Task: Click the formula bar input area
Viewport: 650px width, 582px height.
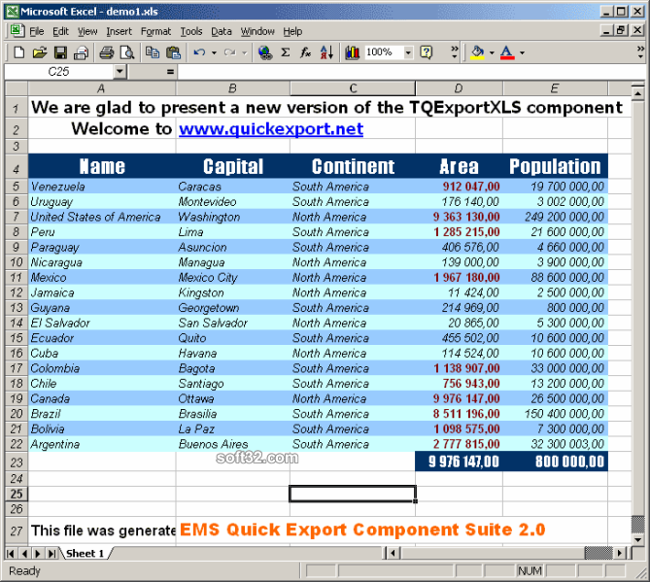Action: (x=410, y=72)
